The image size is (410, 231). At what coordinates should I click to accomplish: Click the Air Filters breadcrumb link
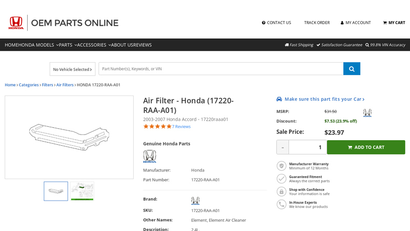tap(65, 85)
